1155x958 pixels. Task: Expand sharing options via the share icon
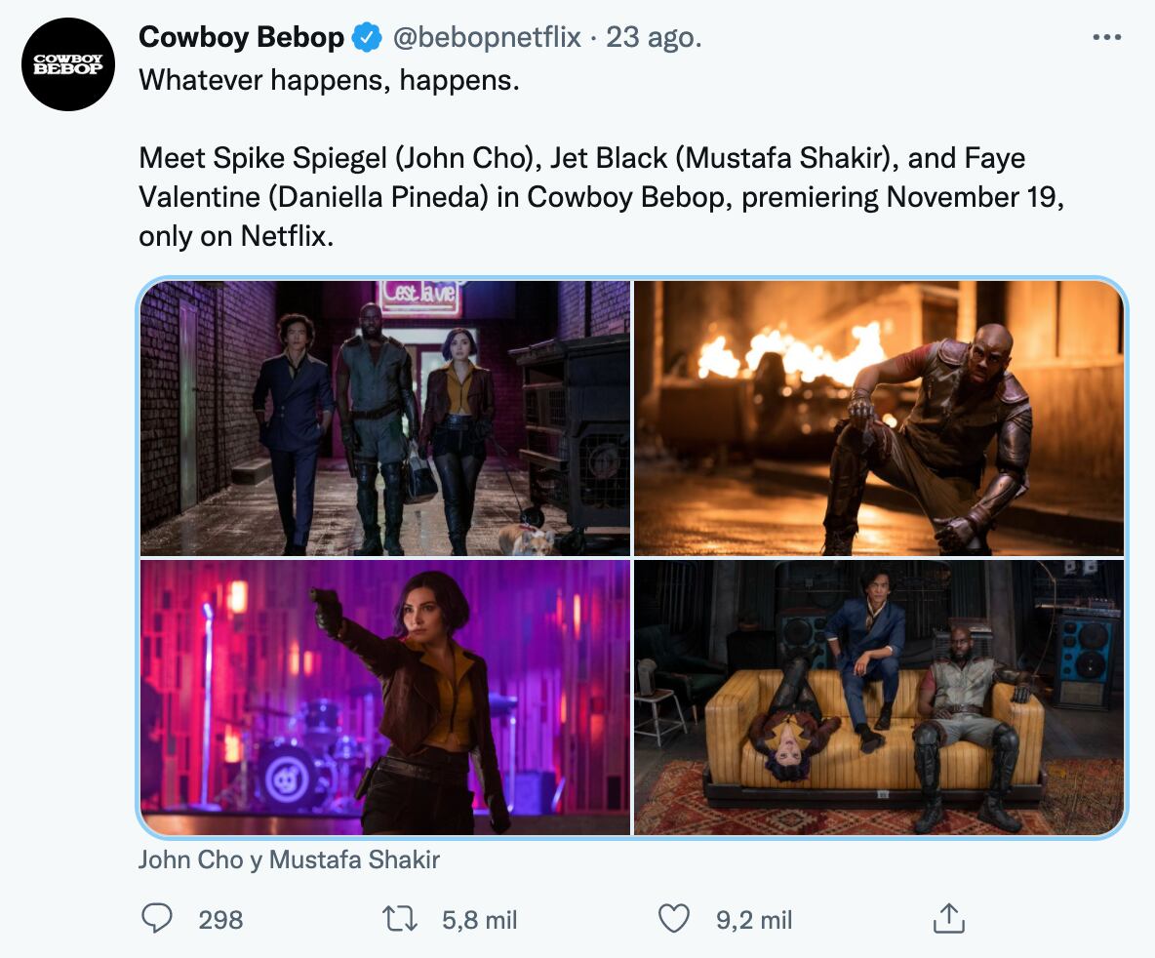(x=949, y=918)
